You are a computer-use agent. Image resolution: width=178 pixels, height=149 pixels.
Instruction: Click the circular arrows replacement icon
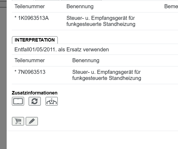(35, 101)
